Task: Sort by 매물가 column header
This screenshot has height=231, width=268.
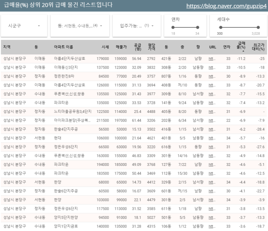Action: (x=121, y=47)
